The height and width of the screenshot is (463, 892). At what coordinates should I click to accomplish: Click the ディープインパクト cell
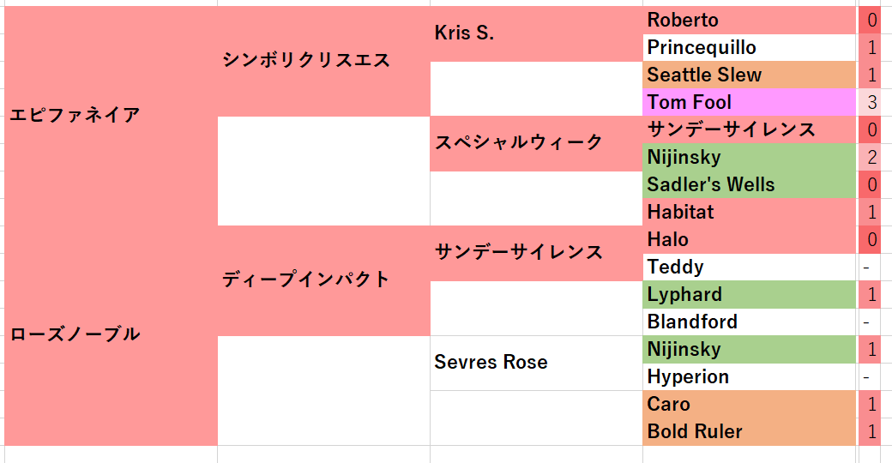tap(323, 281)
